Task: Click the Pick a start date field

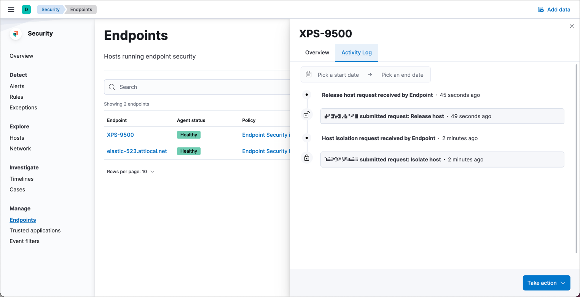Action: (x=338, y=74)
